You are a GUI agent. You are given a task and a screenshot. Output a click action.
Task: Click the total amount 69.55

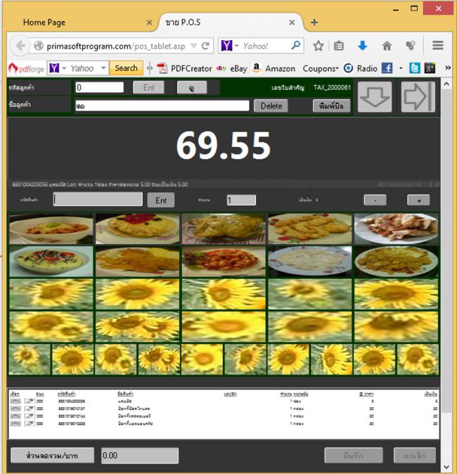point(224,146)
